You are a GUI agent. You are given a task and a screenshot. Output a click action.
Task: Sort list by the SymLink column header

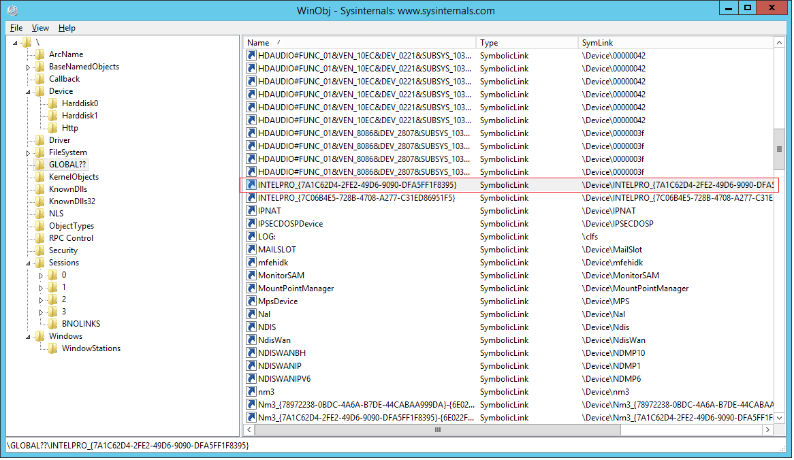[x=676, y=43]
